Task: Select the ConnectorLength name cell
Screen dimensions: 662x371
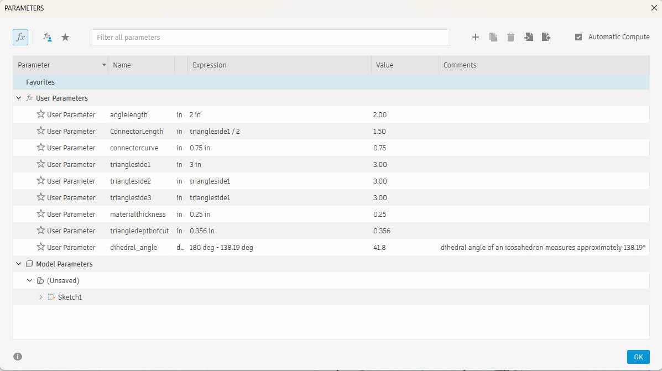Action: click(137, 131)
